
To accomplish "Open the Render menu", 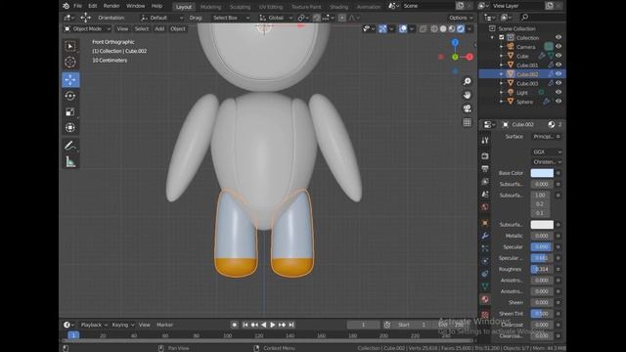I will click(x=112, y=6).
